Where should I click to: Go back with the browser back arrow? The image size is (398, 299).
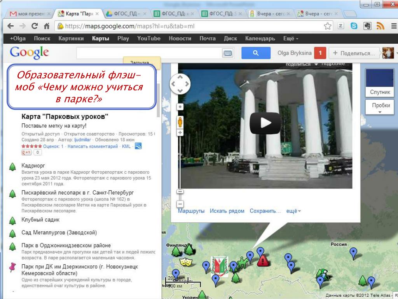[x=10, y=26]
